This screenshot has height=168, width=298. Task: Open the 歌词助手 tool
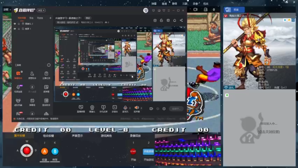[46, 102]
